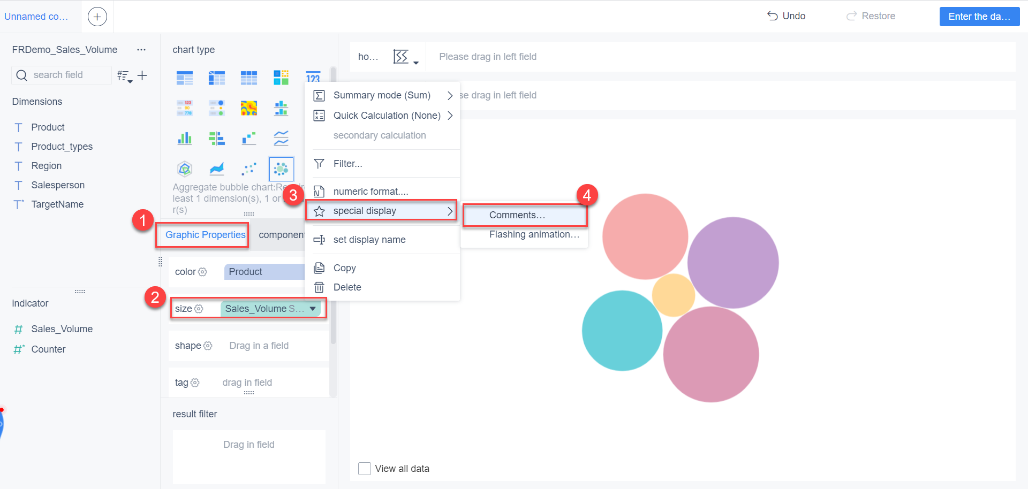
Task: Click the search field input
Action: coord(62,75)
